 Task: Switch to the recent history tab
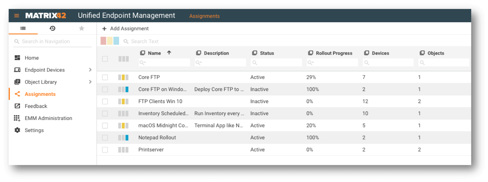(52, 28)
